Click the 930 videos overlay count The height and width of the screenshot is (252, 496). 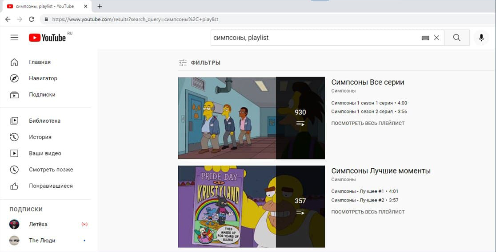(300, 112)
